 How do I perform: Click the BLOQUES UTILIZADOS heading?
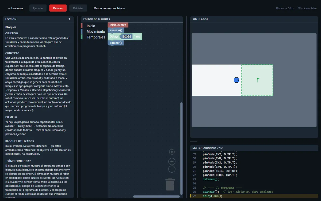[x=20, y=141]
